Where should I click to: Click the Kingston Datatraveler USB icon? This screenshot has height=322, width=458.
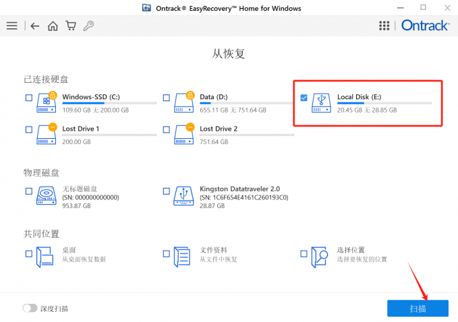tap(183, 196)
